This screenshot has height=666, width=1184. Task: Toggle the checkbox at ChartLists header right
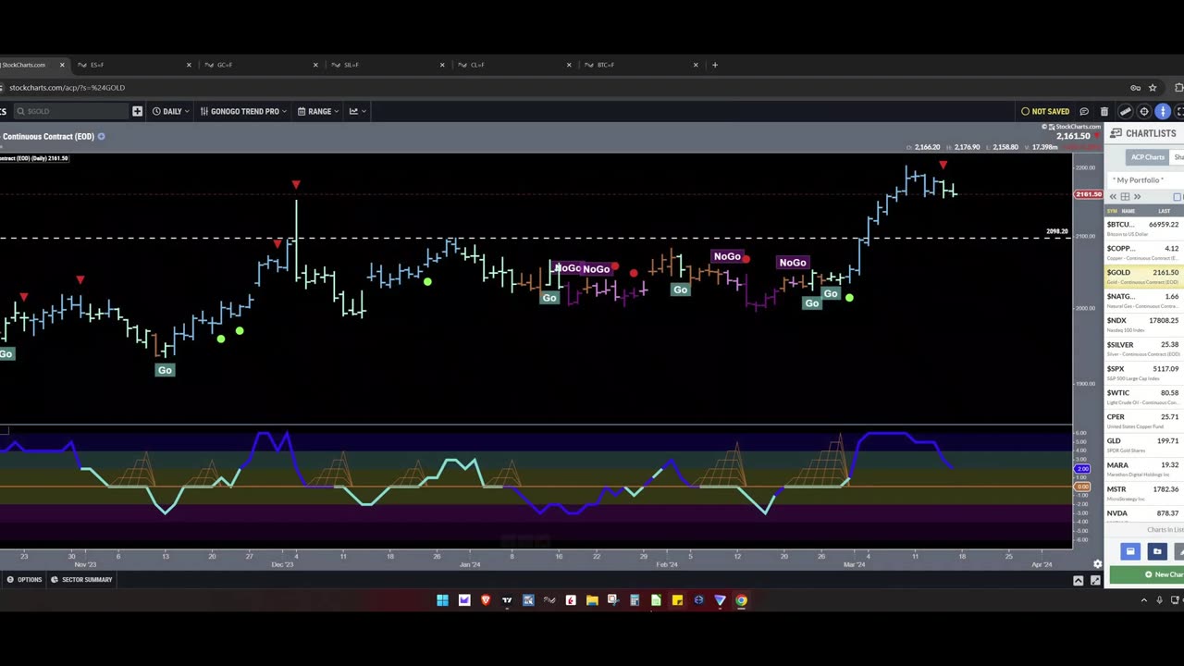point(1178,197)
